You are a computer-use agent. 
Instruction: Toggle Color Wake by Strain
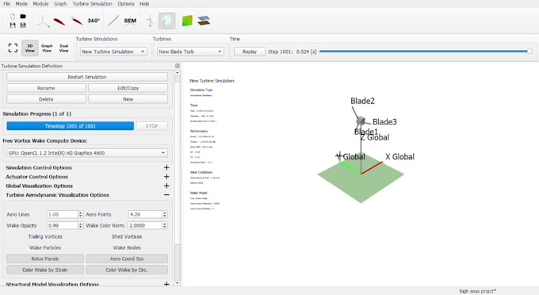tap(45, 270)
